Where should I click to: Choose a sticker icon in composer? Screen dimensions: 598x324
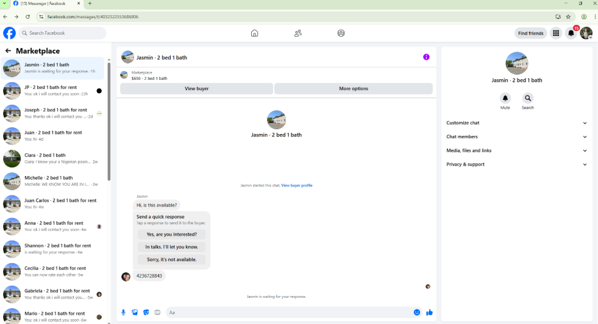[146, 312]
